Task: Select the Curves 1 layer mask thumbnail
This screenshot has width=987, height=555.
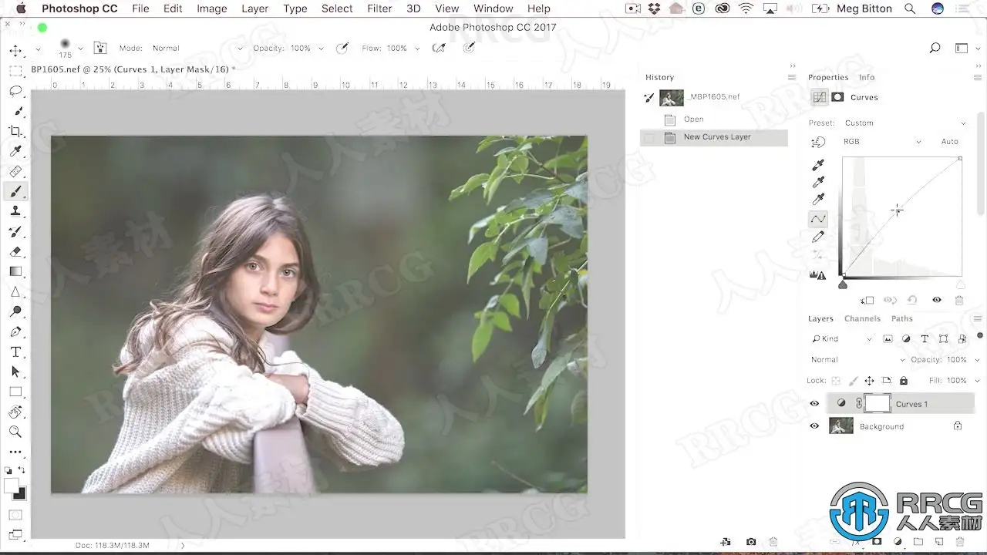Action: (x=878, y=403)
